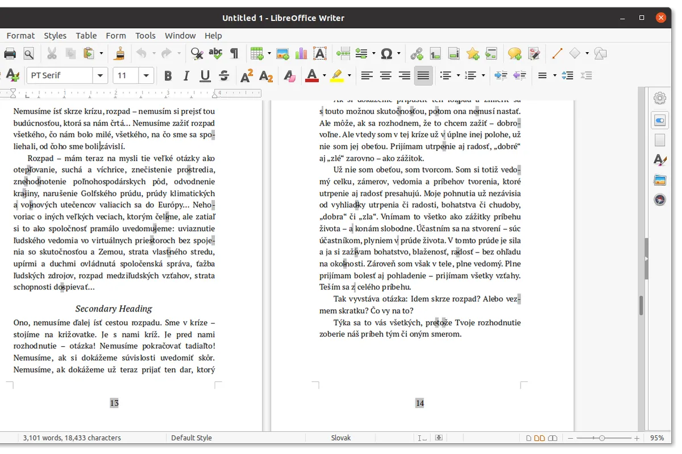Image resolution: width=682 pixels, height=454 pixels.
Task: Insert an image via the picture icon
Action: click(282, 54)
